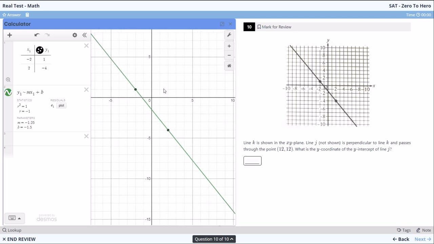Select table cell with y value 1
The image size is (434, 244).
(44, 59)
